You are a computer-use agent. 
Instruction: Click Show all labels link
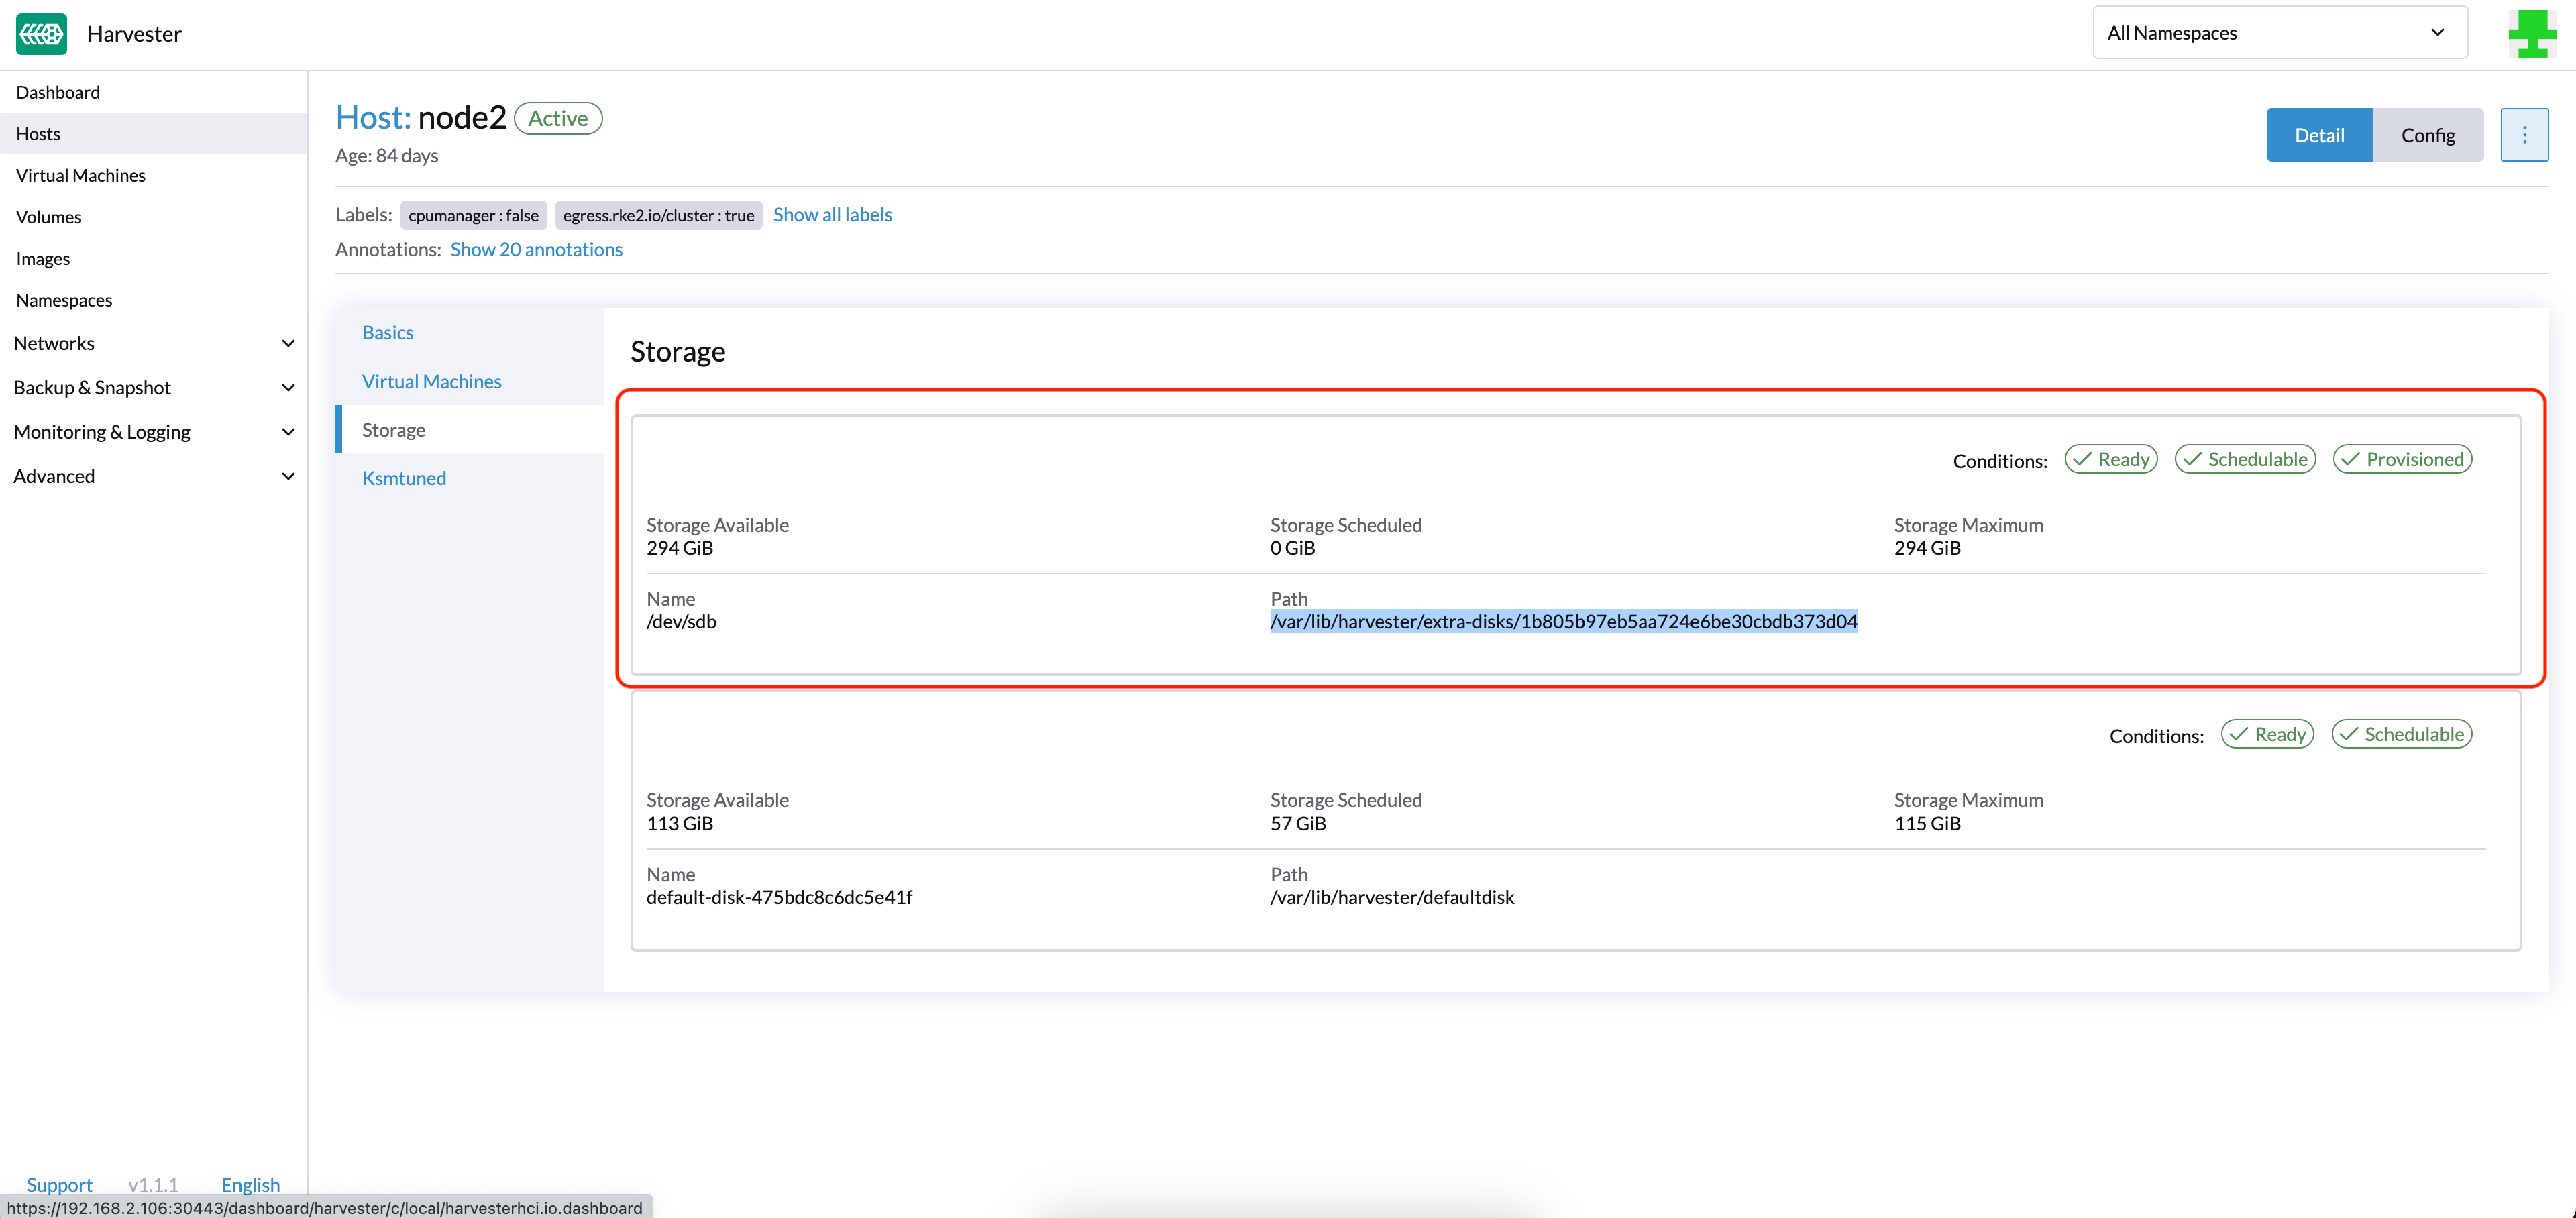pos(832,214)
